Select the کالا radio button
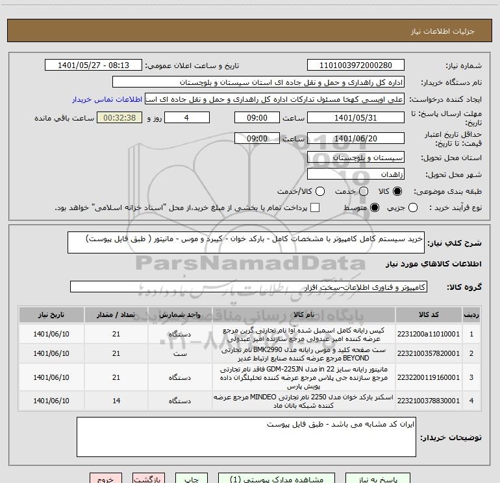The width and height of the screenshot is (500, 483). tap(397, 191)
